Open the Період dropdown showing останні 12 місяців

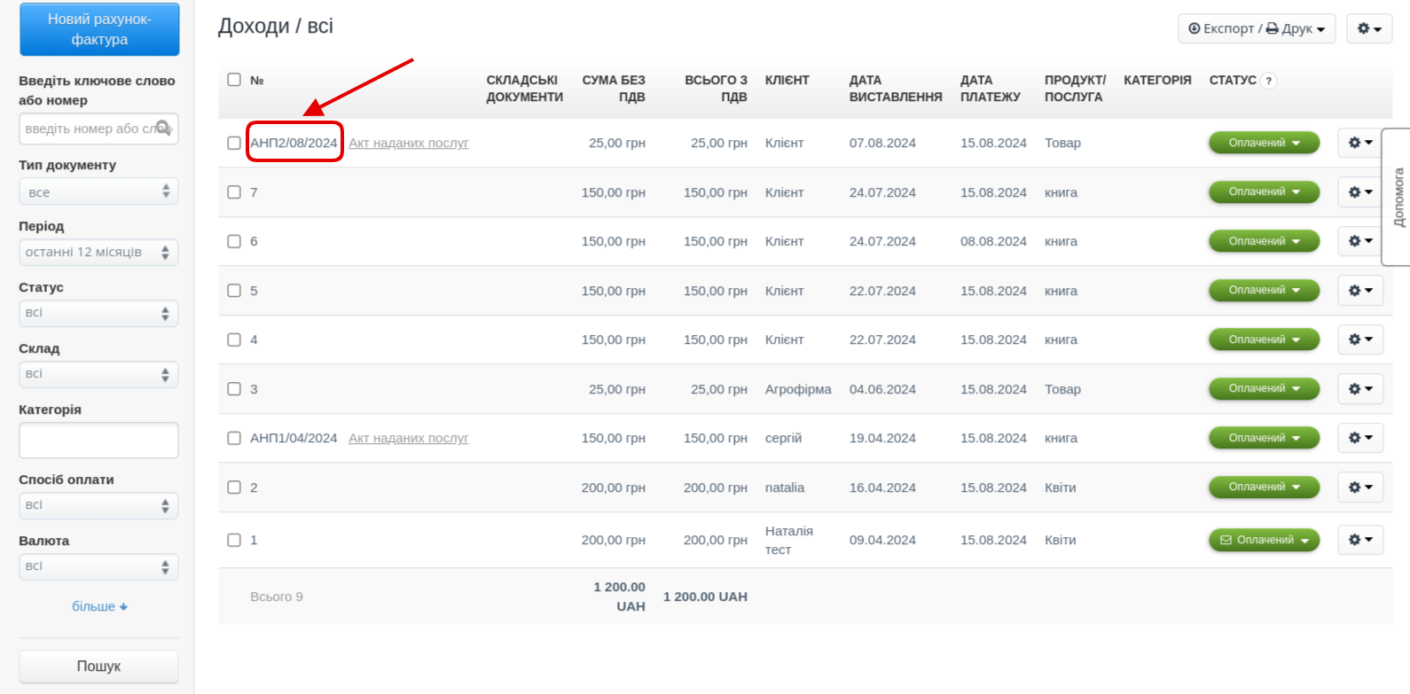coord(98,253)
